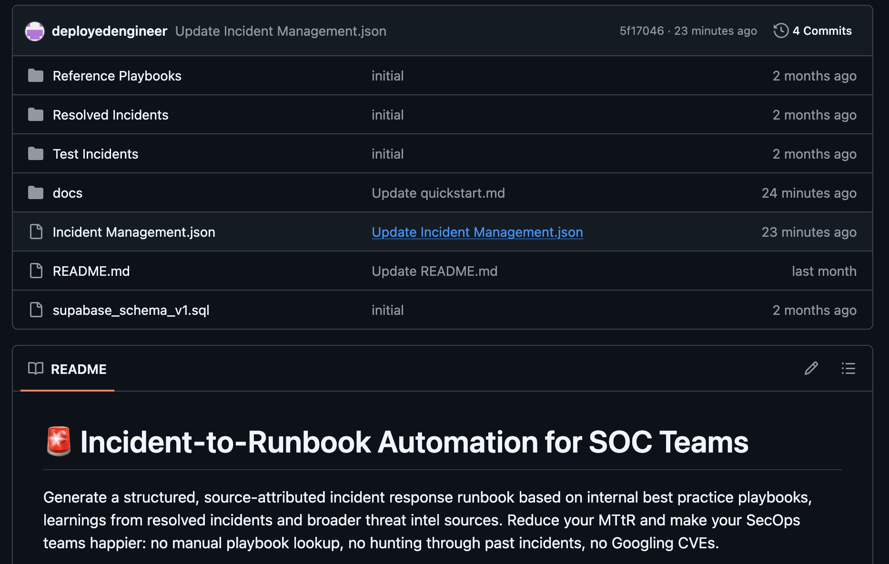Open the initial commit for Resolved Incidents
The image size is (889, 564).
point(388,115)
